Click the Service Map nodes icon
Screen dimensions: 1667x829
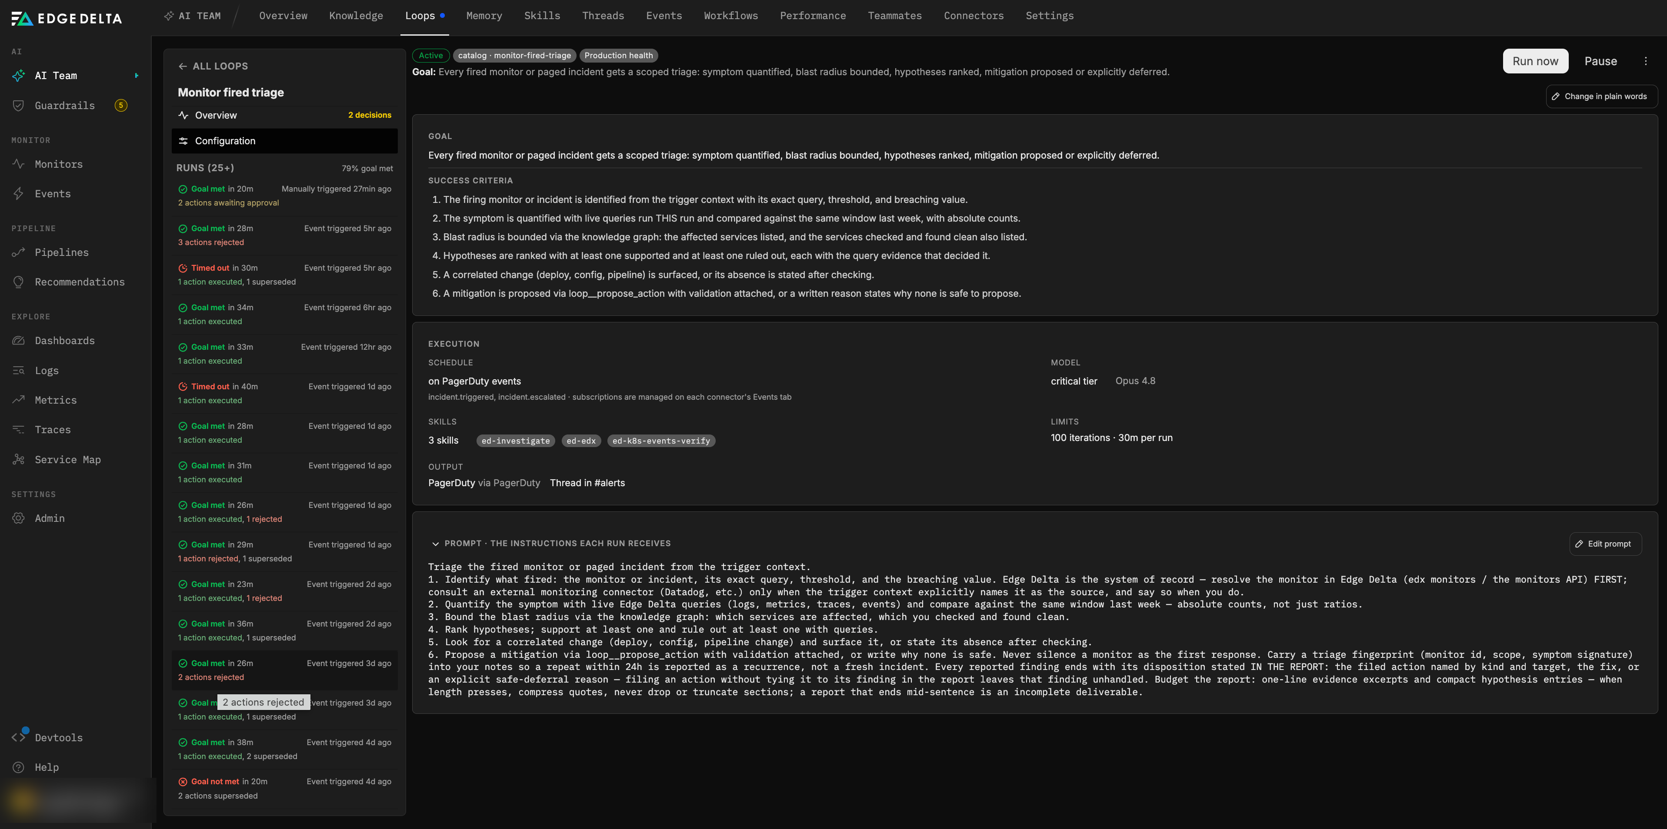click(19, 460)
